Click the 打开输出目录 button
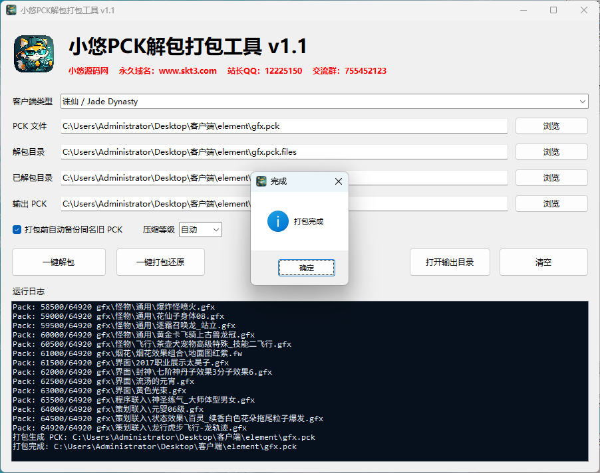 coord(450,262)
